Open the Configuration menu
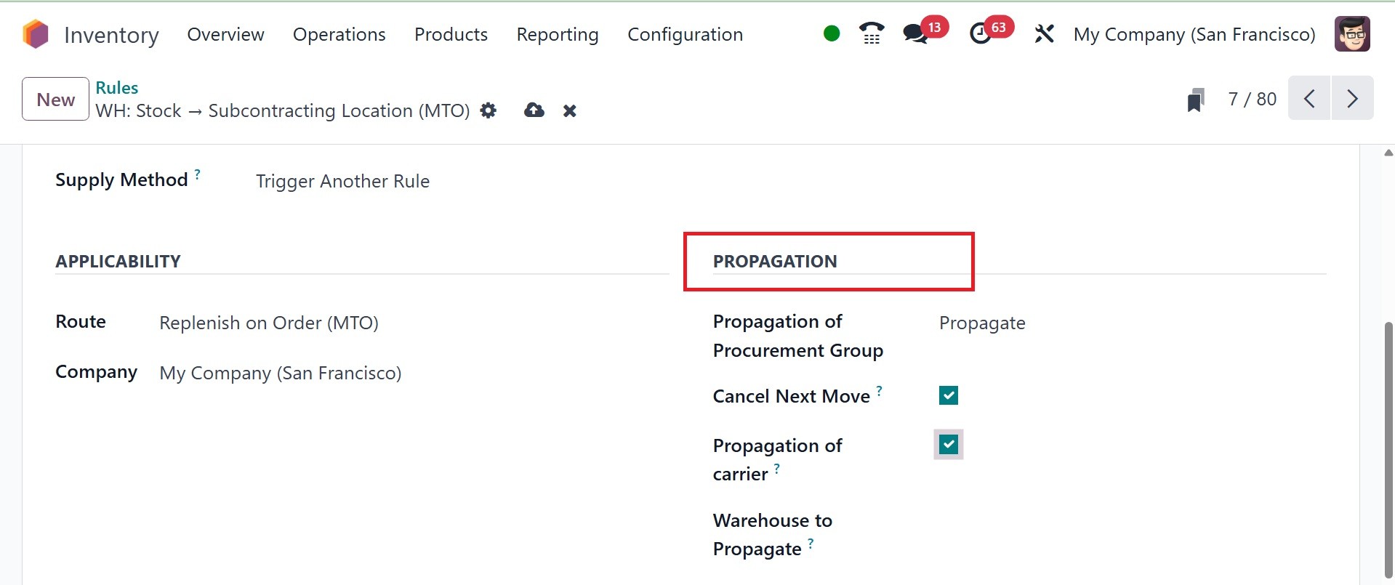 click(x=685, y=34)
